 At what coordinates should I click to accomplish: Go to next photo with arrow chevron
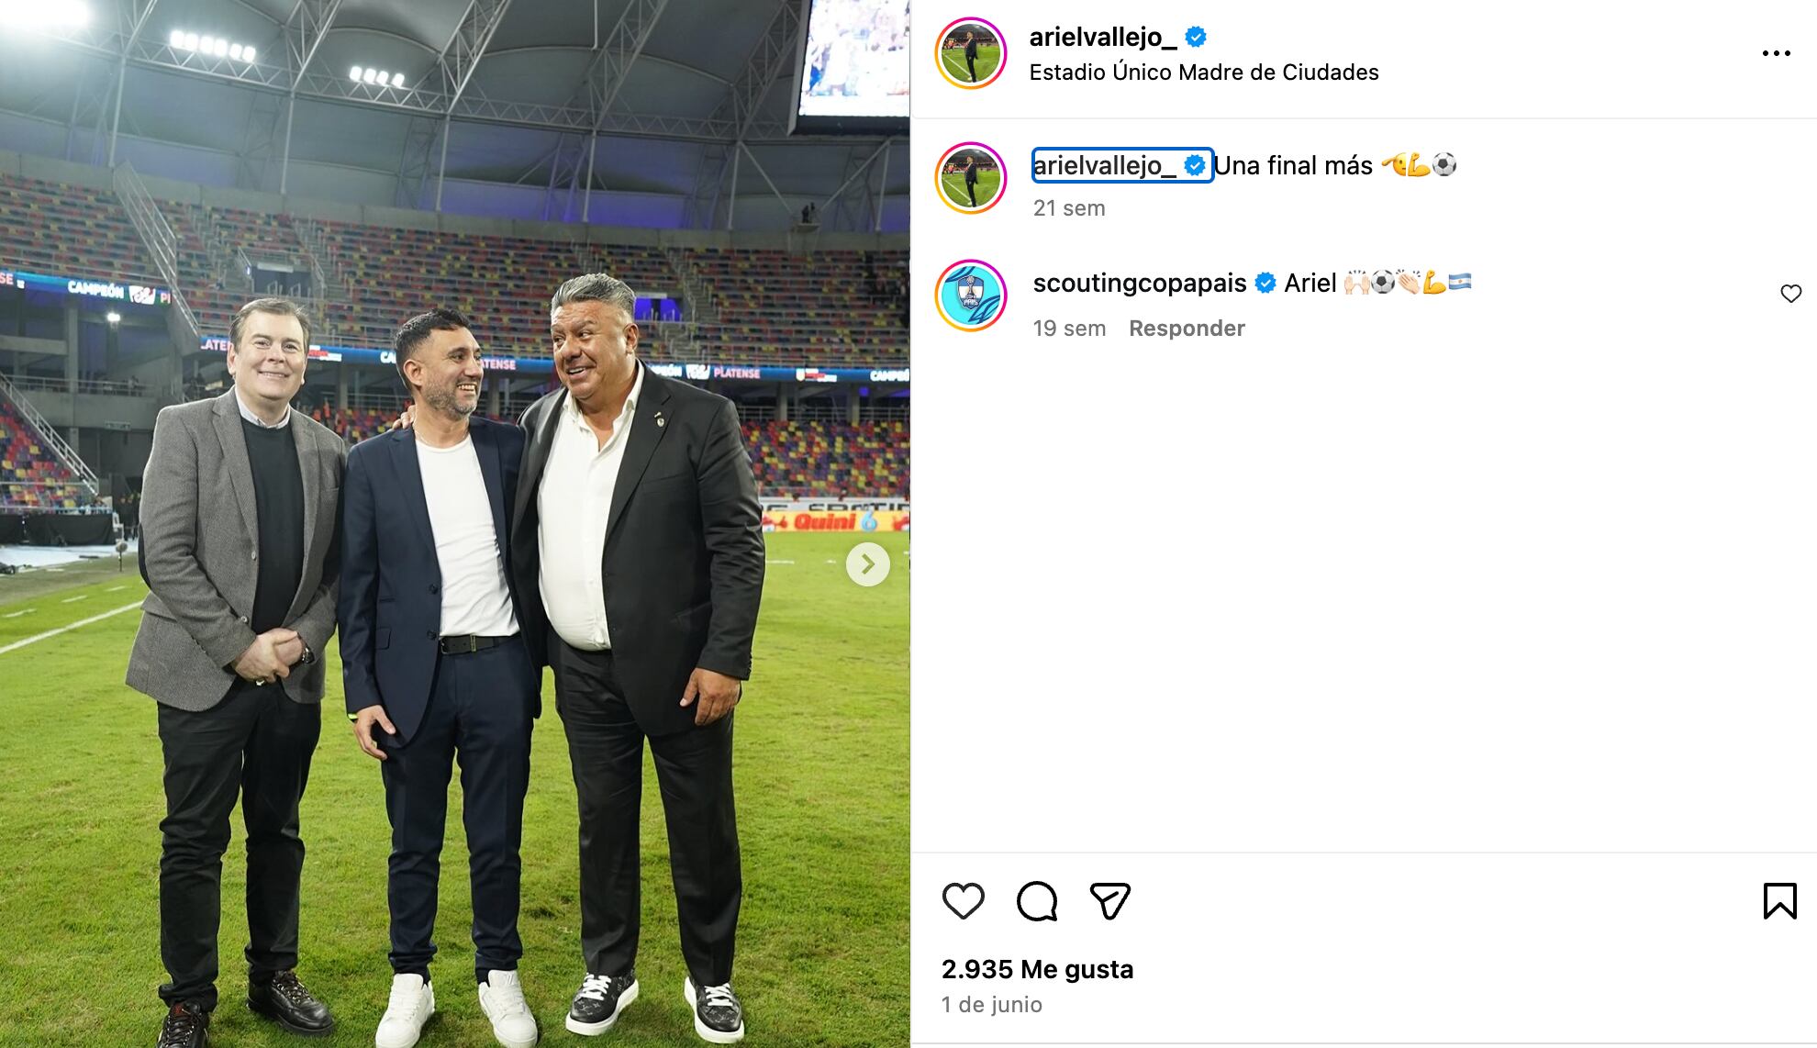pyautogui.click(x=867, y=563)
